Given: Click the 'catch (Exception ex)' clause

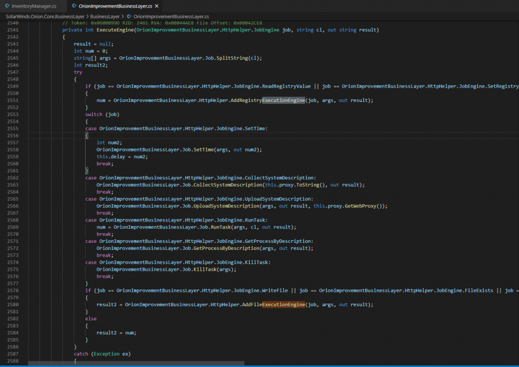Looking at the screenshot, I should click(x=102, y=354).
